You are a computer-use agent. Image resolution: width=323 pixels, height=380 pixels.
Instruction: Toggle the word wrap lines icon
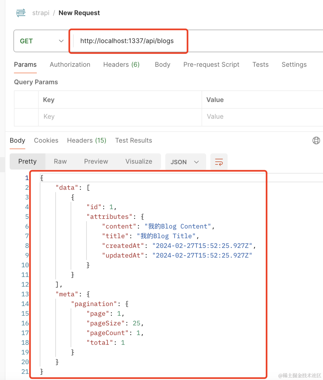[219, 162]
